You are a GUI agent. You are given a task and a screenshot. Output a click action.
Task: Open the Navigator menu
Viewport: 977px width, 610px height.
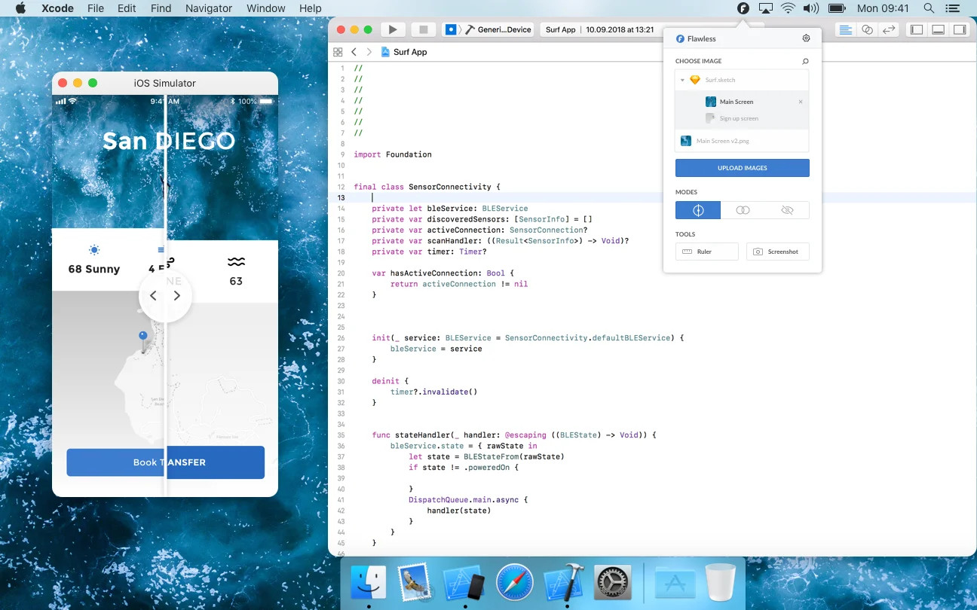click(209, 8)
